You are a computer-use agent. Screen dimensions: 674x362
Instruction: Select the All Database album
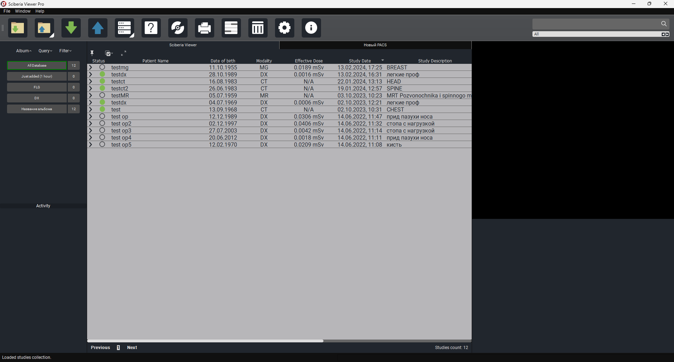(37, 66)
